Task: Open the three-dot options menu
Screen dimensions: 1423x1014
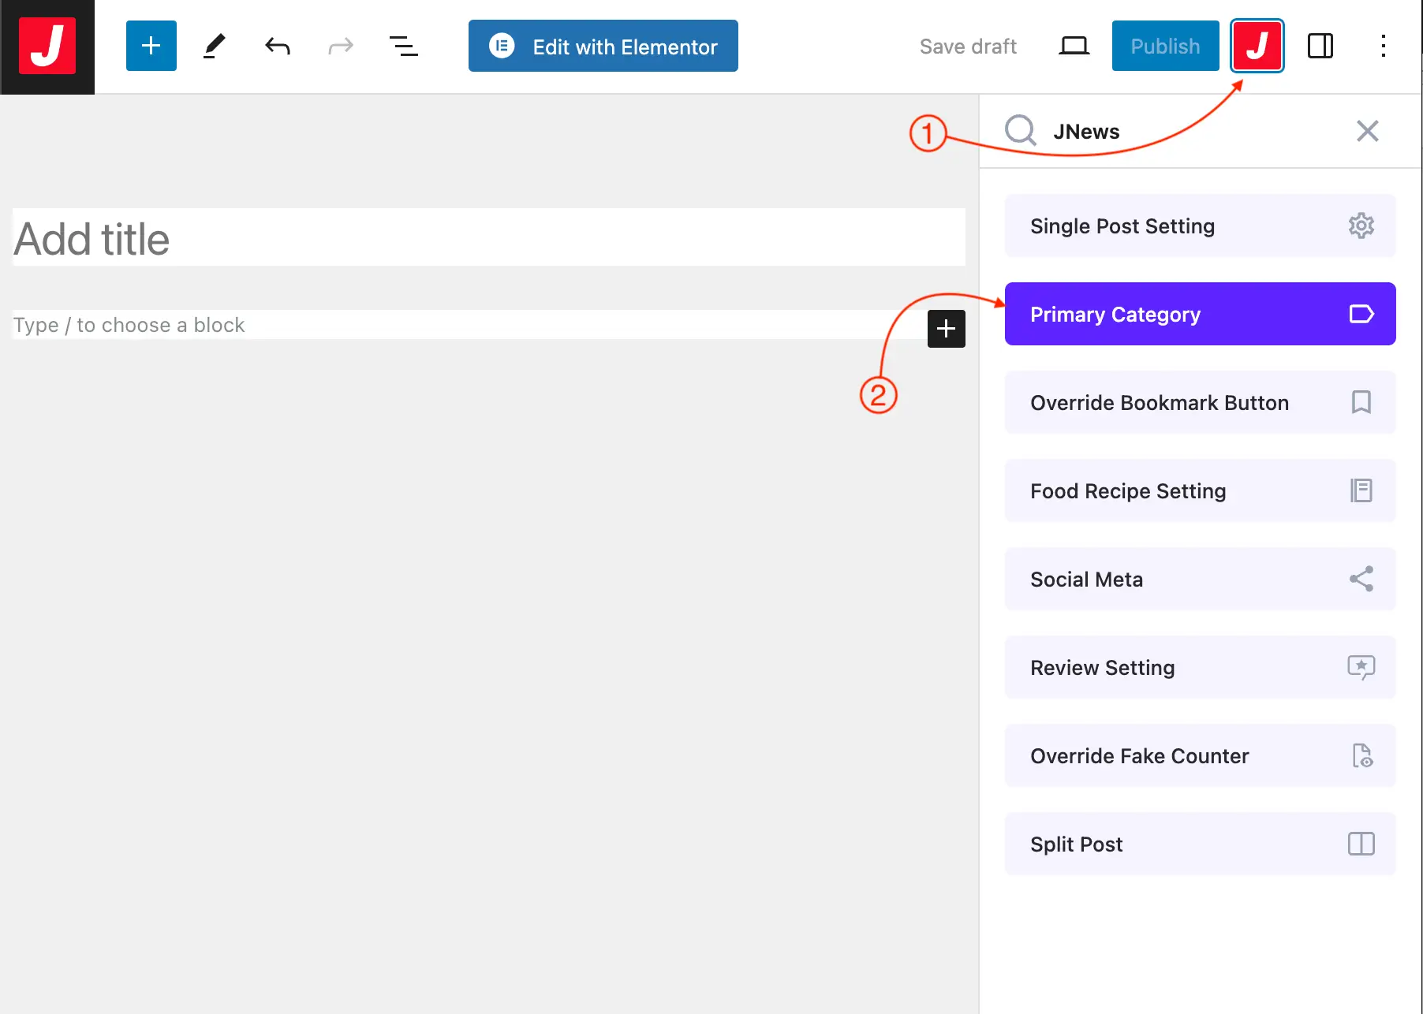Action: [x=1383, y=47]
